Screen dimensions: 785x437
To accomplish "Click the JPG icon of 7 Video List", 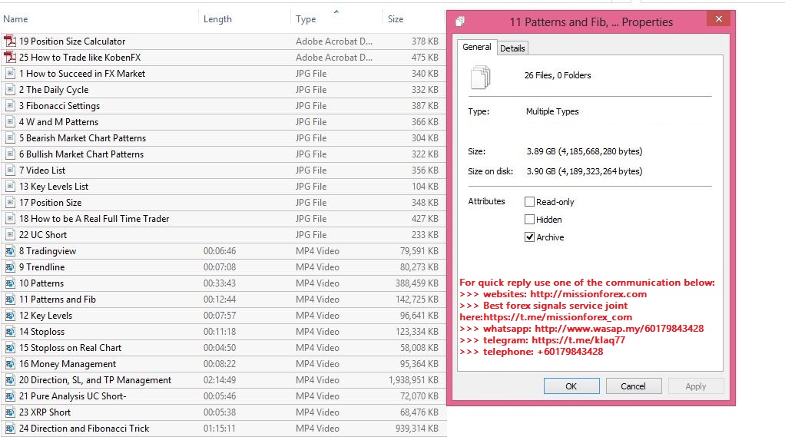I will pos(10,170).
